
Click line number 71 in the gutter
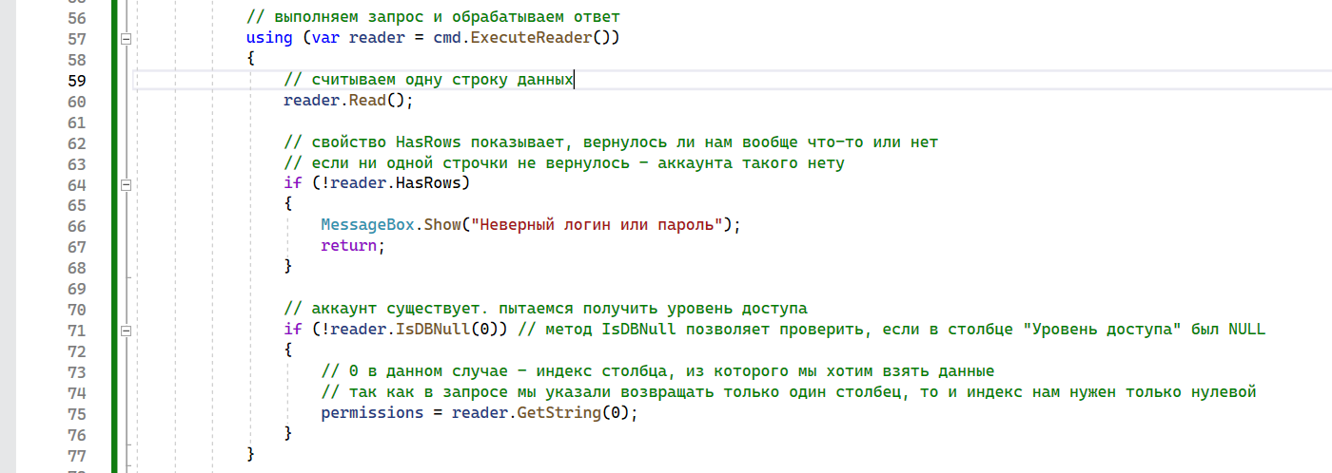78,331
